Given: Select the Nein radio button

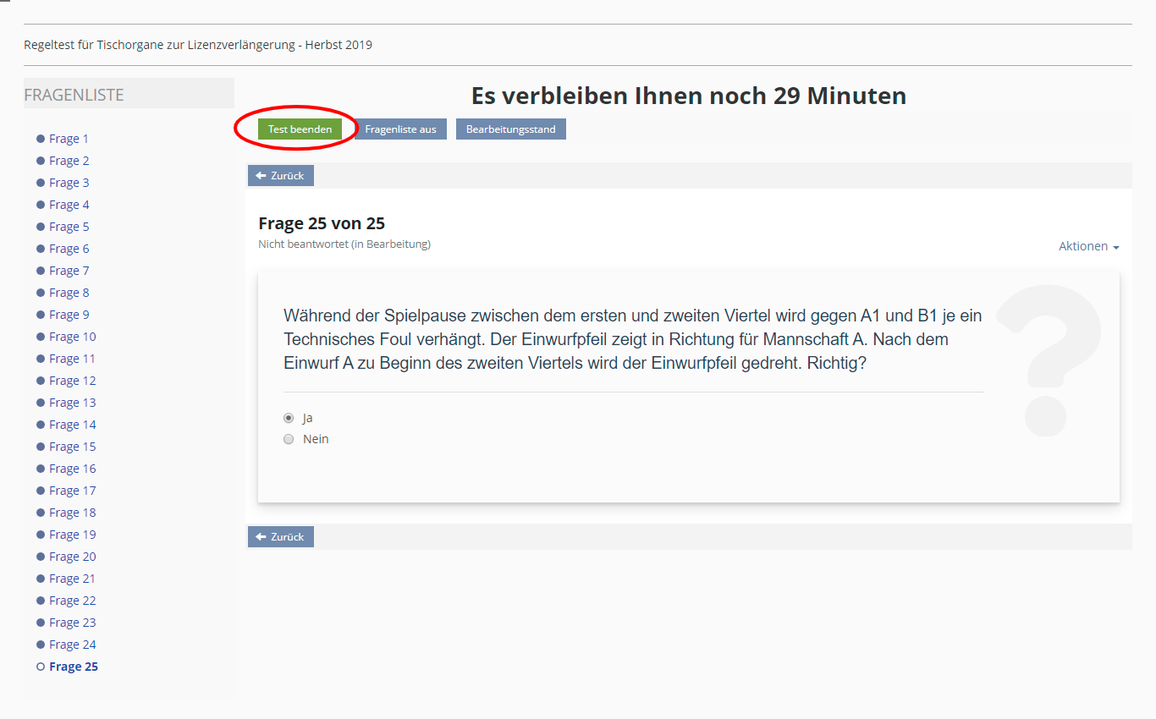Looking at the screenshot, I should pyautogui.click(x=289, y=439).
